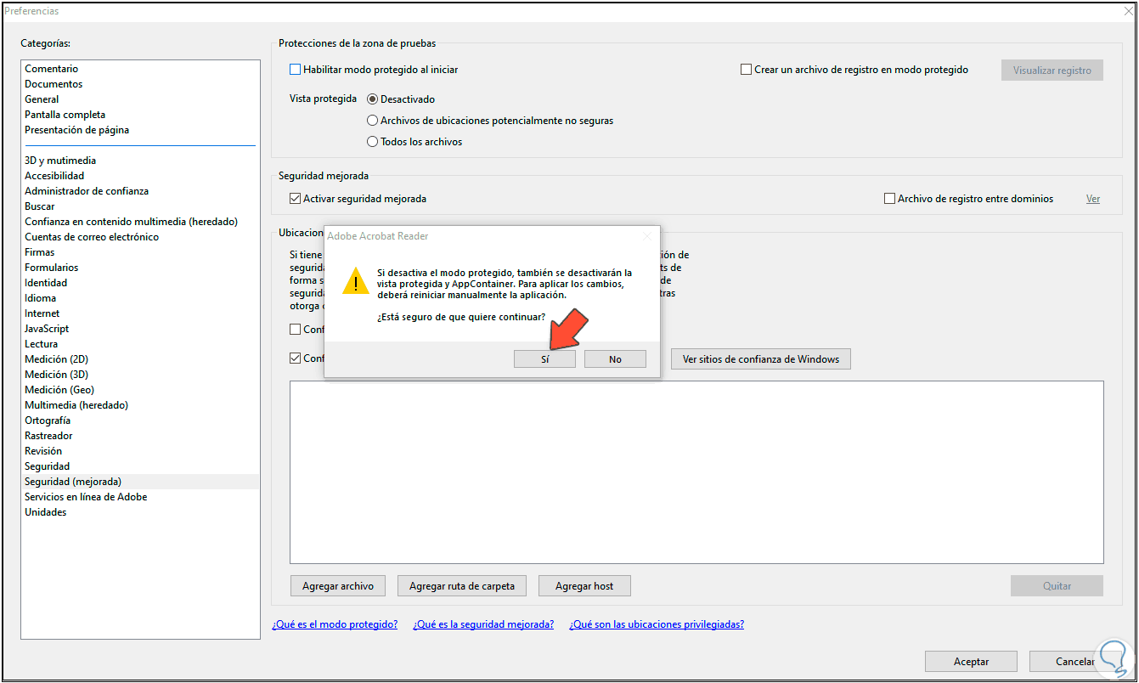The width and height of the screenshot is (1139, 683).
Task: Enable "Habilitar modo protegido al iniciar"
Action: [295, 69]
